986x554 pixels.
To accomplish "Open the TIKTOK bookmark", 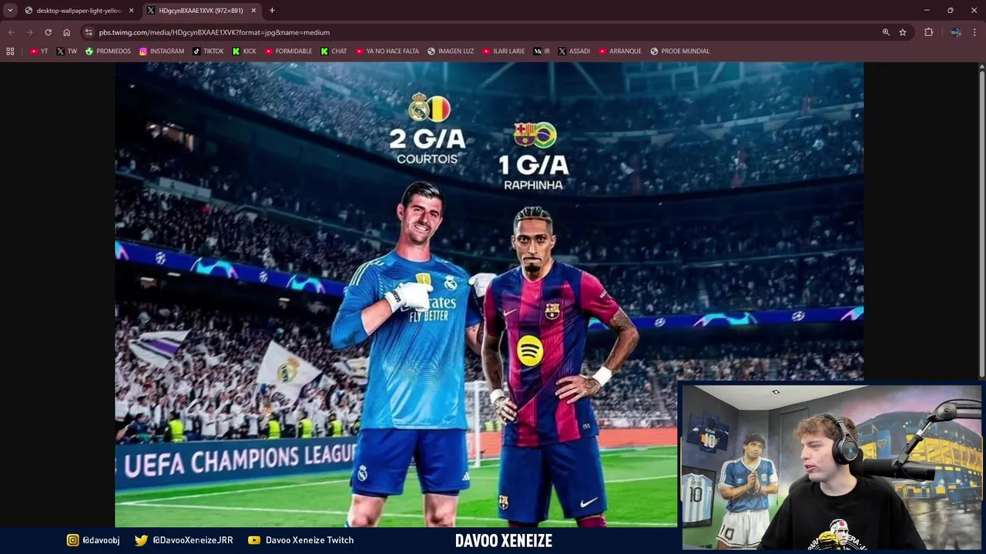I will (x=208, y=52).
